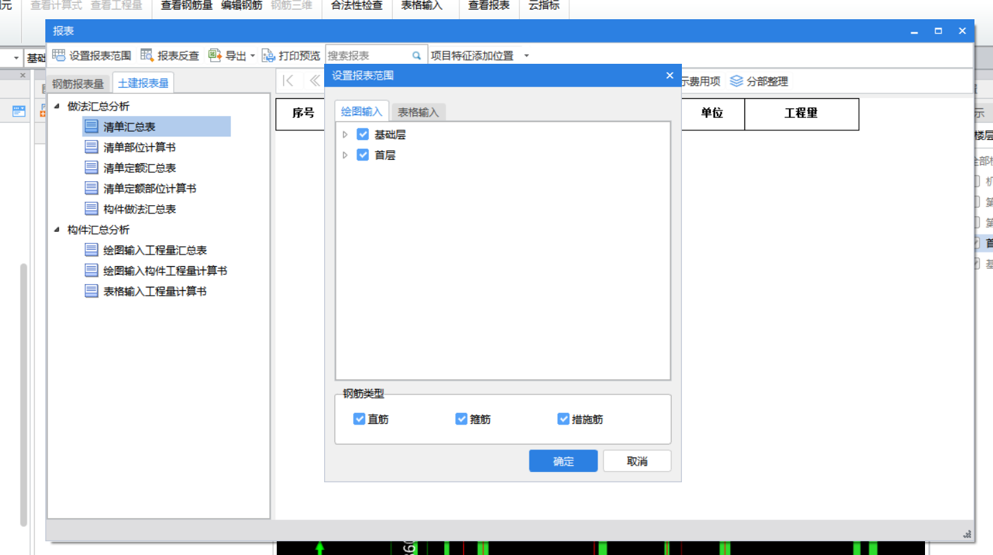Viewport: 993px width, 555px height.
Task: Uncheck the 首层 checkbox
Action: point(363,155)
